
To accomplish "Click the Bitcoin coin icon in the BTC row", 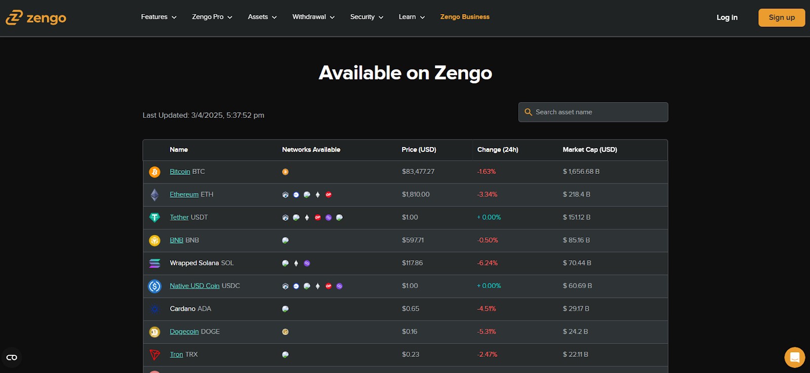I will coord(154,172).
